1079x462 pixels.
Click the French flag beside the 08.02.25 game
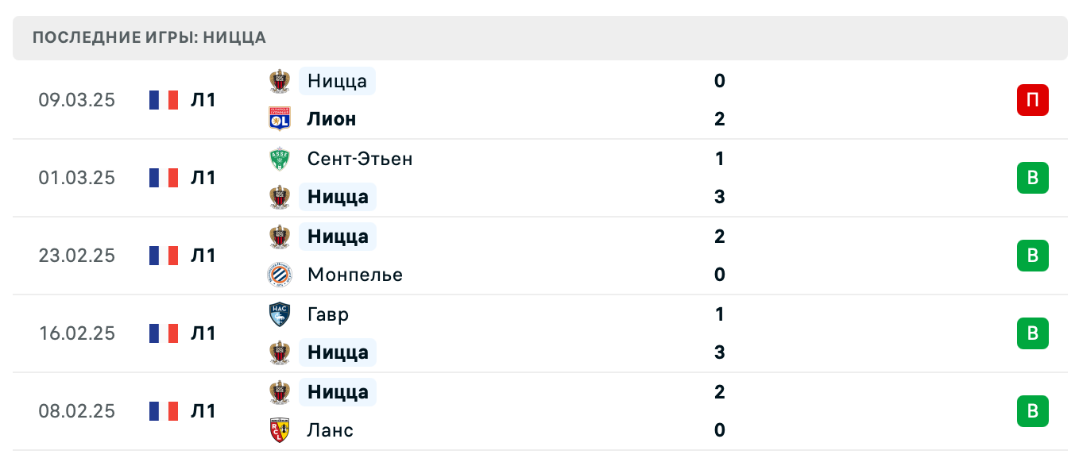(x=162, y=411)
